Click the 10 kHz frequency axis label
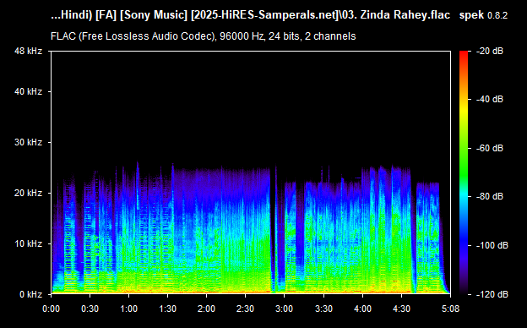The height and width of the screenshot is (328, 527). [28, 243]
